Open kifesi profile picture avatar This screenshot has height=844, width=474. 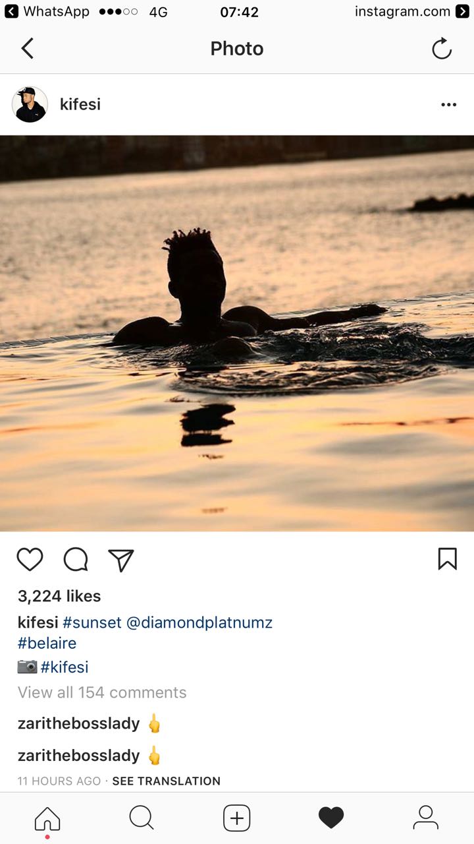point(30,104)
